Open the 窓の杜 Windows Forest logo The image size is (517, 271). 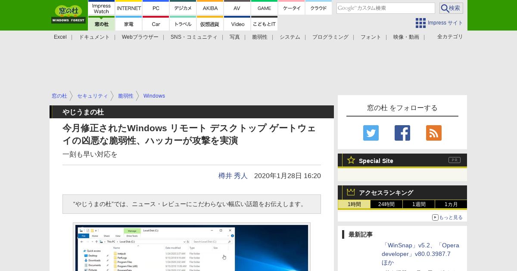tap(69, 14)
